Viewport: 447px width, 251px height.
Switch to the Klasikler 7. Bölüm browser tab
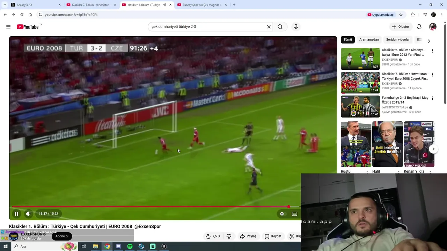tap(91, 5)
